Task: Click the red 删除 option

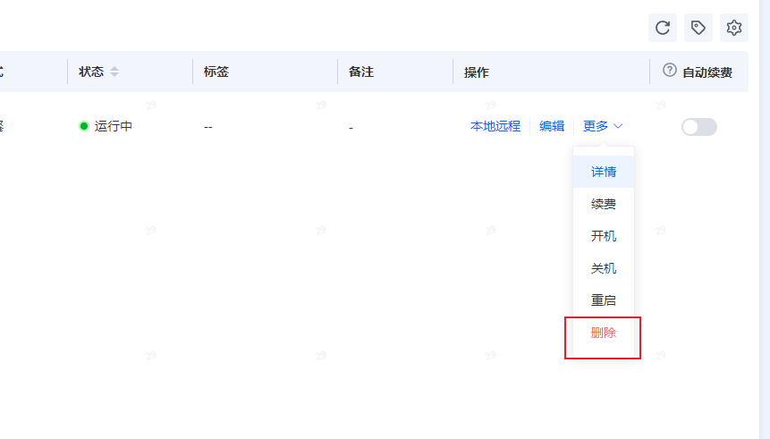Action: point(604,333)
